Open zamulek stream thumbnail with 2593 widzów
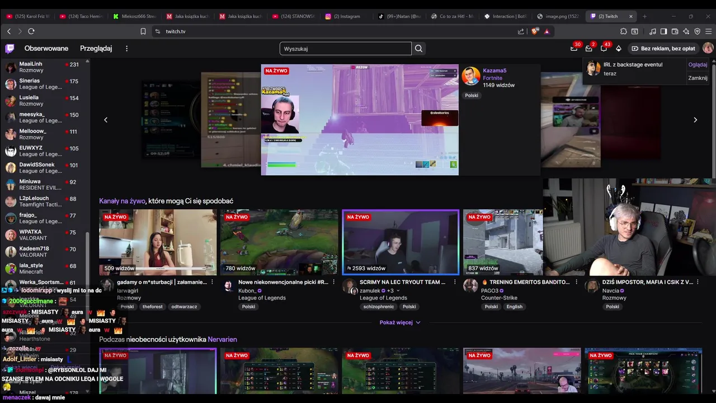This screenshot has height=403, width=716. tap(401, 242)
